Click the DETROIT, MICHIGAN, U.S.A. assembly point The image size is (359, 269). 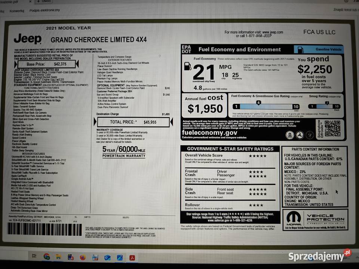307,193
